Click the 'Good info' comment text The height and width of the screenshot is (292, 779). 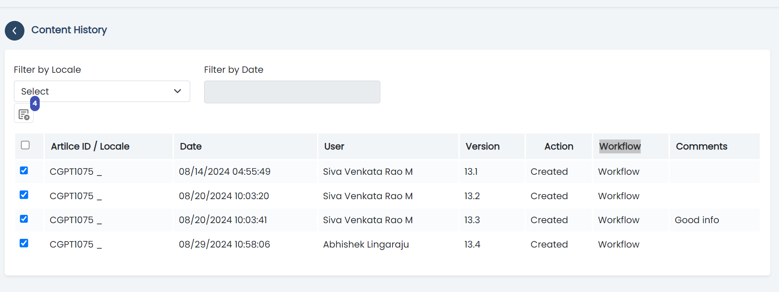(697, 220)
